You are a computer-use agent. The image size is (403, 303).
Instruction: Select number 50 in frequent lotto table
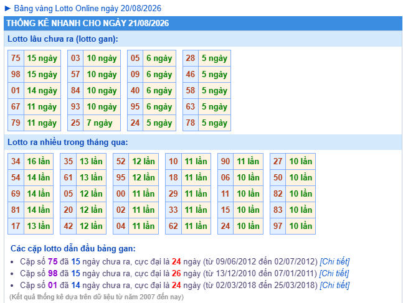click(278, 177)
